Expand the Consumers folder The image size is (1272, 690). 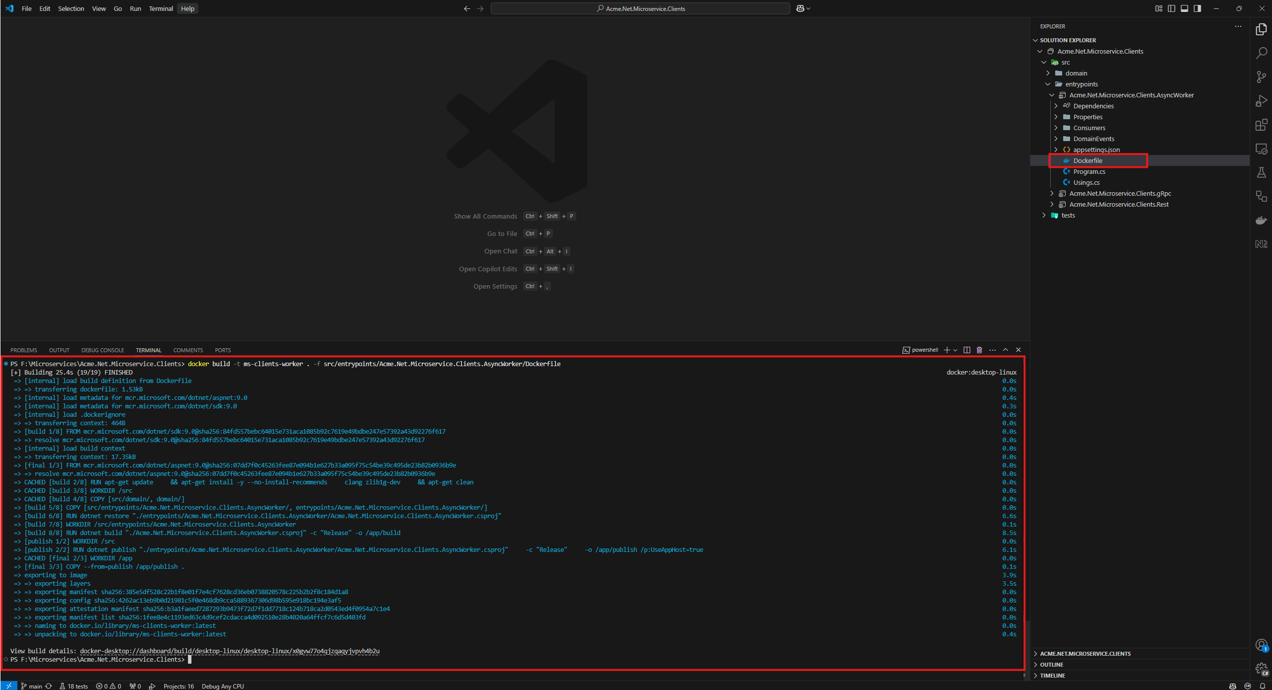1056,128
